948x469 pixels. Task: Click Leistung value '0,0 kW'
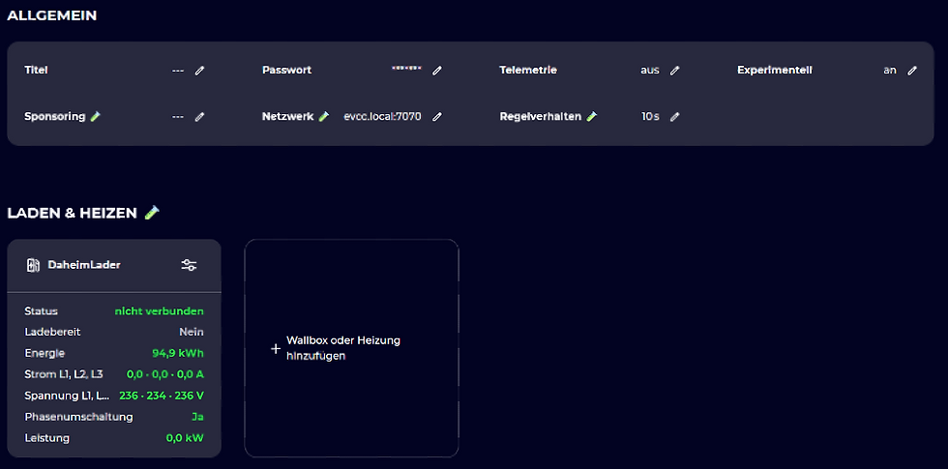[185, 438]
